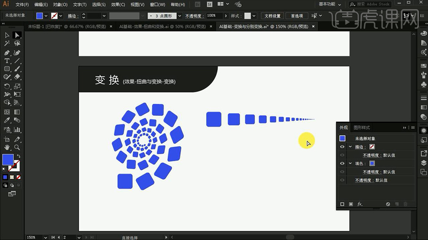This screenshot has width=428, height=240.
Task: Switch to 未标题-1 document tab
Action: tap(67, 26)
